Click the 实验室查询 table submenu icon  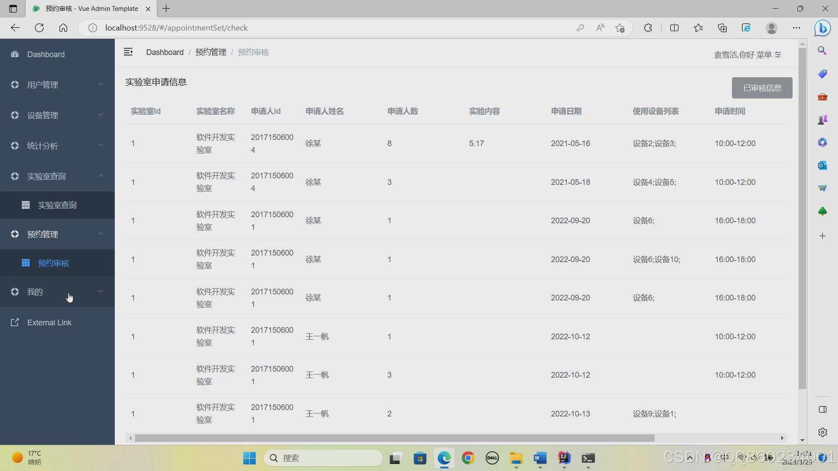26,205
